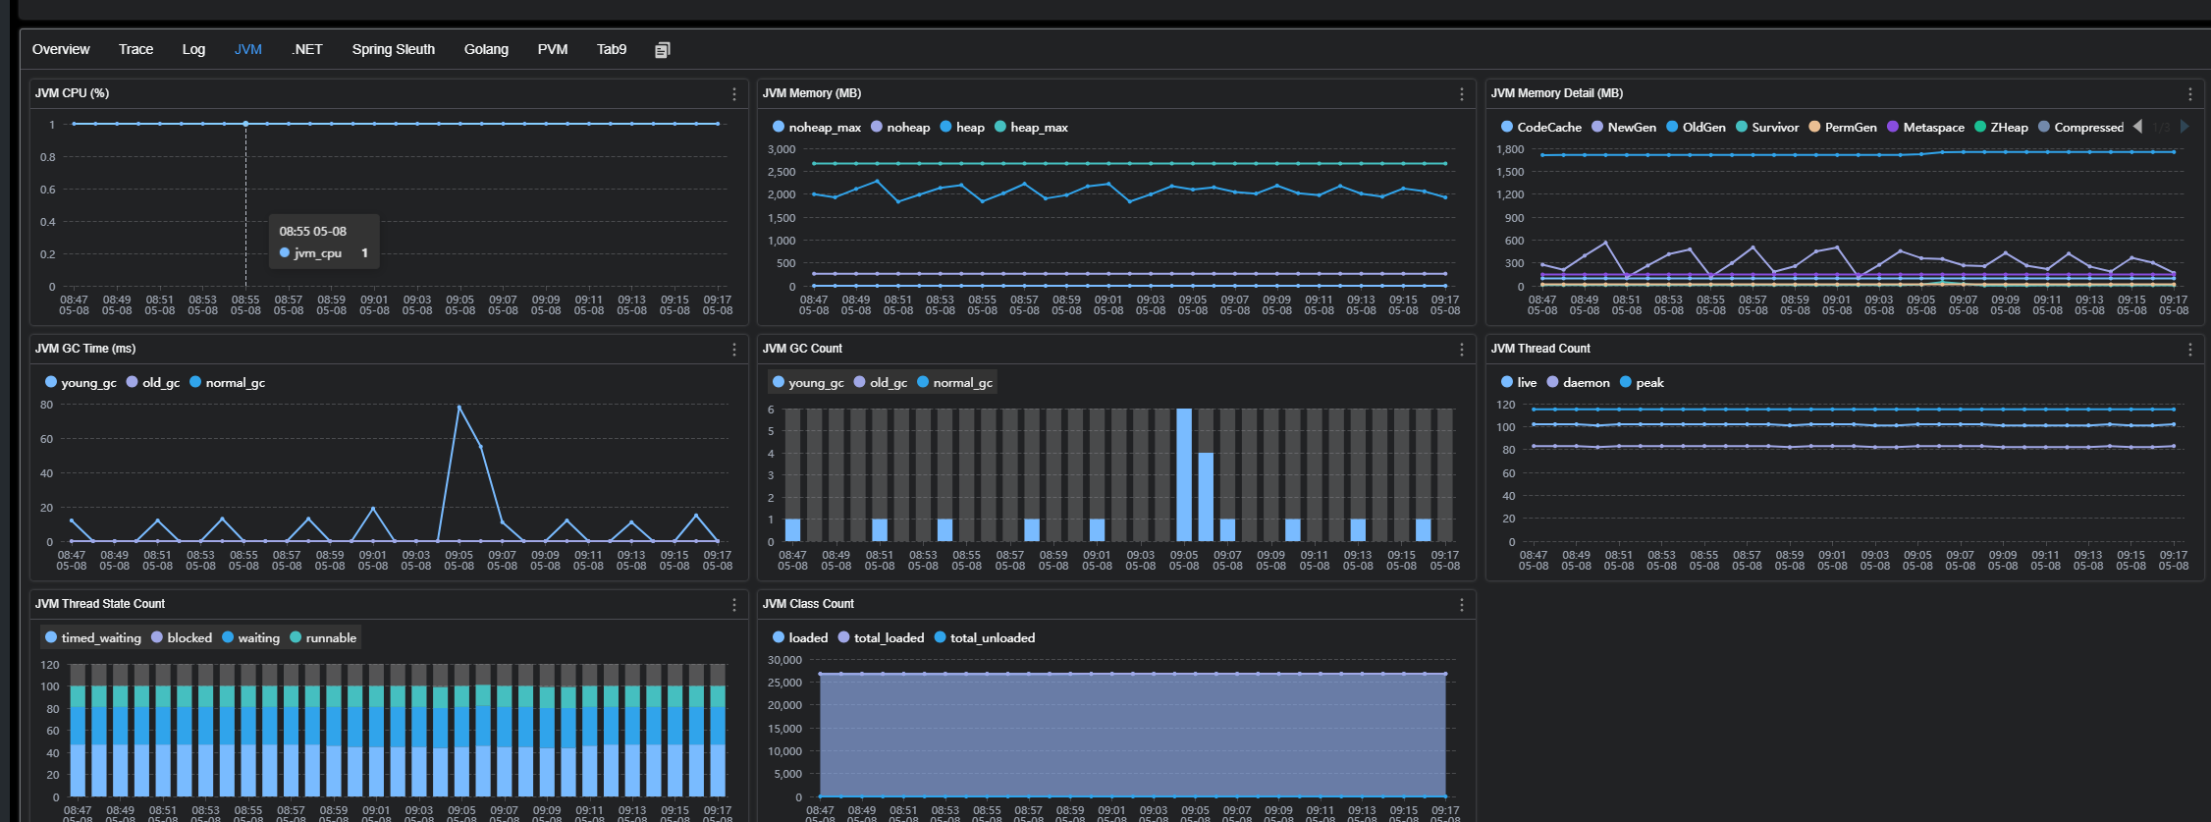Screen dimensions: 2211x822
Task: Open JVM GC Time (ms) options menu
Action: pyautogui.click(x=734, y=350)
